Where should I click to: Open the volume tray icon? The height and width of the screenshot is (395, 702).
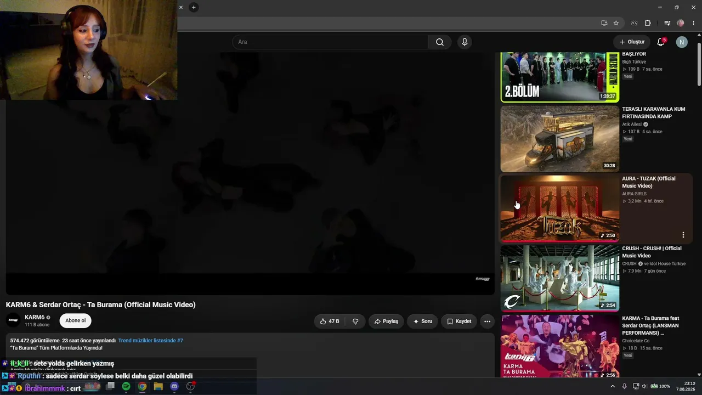click(645, 386)
